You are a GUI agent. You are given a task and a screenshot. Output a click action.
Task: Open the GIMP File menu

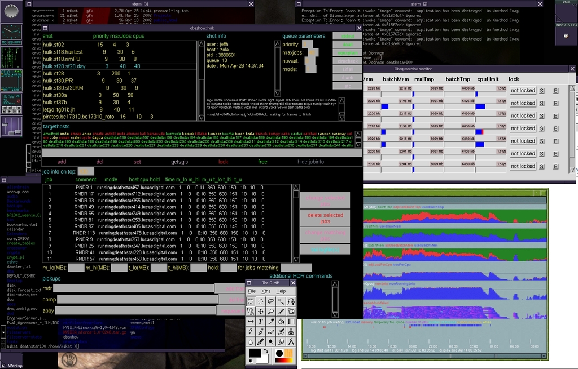point(252,291)
